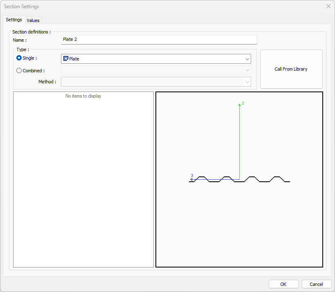Click the empty 'No items to display' list
The image size is (335, 292).
coord(83,180)
